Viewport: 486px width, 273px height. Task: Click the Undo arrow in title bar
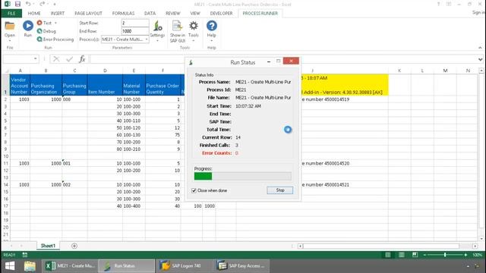click(28, 4)
